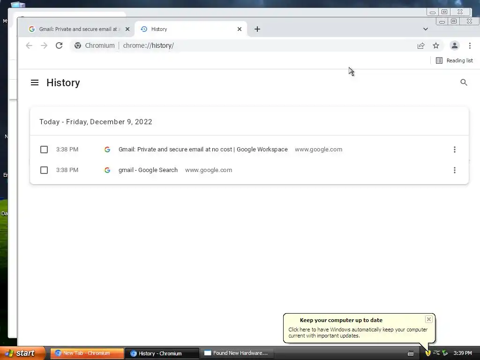Open actions menu for gmail - Google Search entry

[x=455, y=170]
